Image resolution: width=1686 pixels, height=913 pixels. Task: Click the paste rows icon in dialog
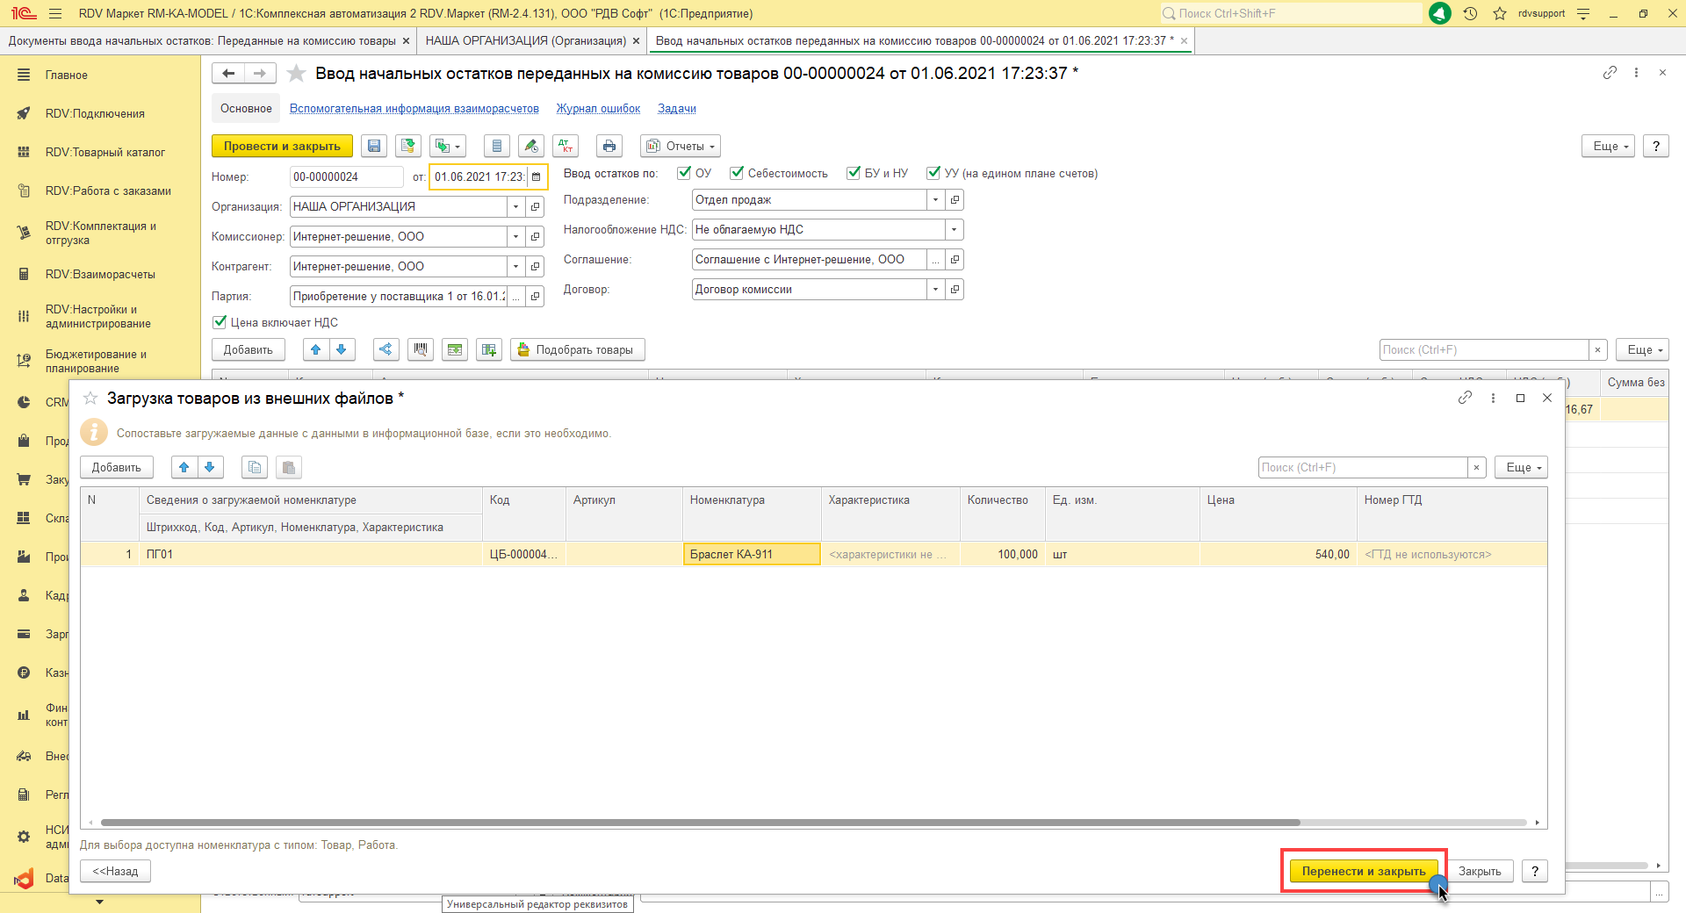(x=288, y=468)
